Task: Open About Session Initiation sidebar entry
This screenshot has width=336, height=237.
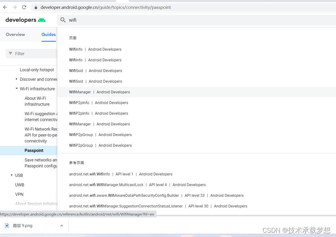Action: coord(36,204)
